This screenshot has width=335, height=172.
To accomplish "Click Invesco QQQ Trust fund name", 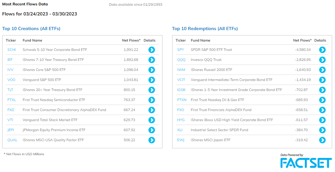I will (x=206, y=59).
